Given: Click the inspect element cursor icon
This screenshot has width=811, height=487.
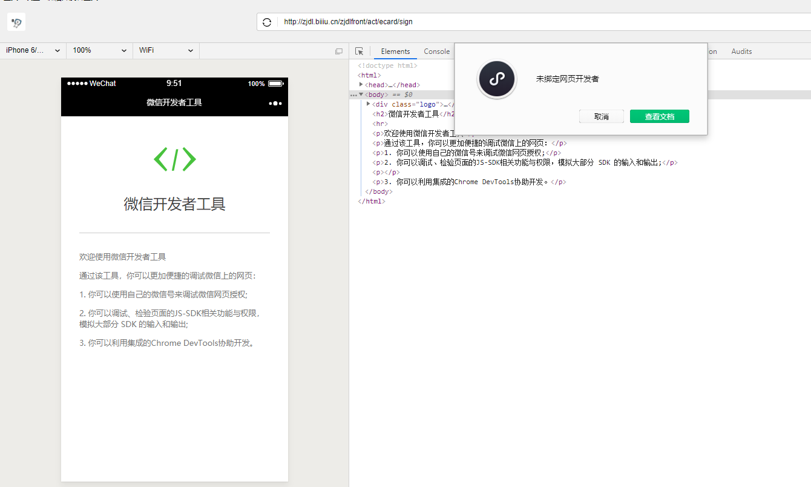Looking at the screenshot, I should click(360, 51).
